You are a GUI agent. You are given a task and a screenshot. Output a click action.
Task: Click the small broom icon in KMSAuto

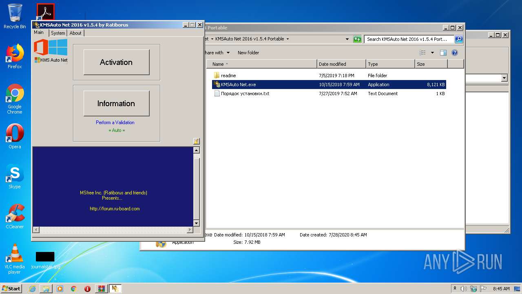197,141
